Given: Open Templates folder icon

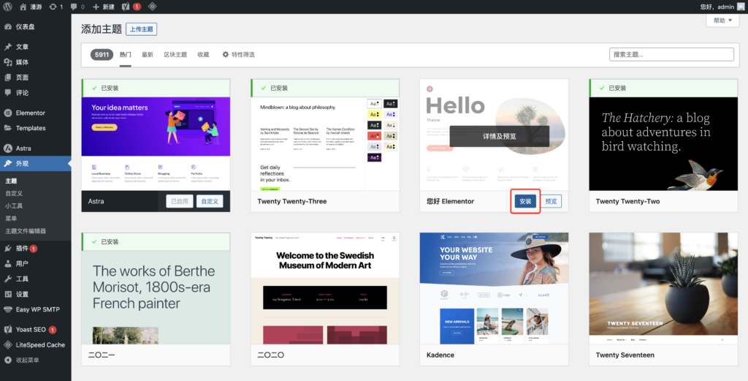Looking at the screenshot, I should [x=7, y=128].
